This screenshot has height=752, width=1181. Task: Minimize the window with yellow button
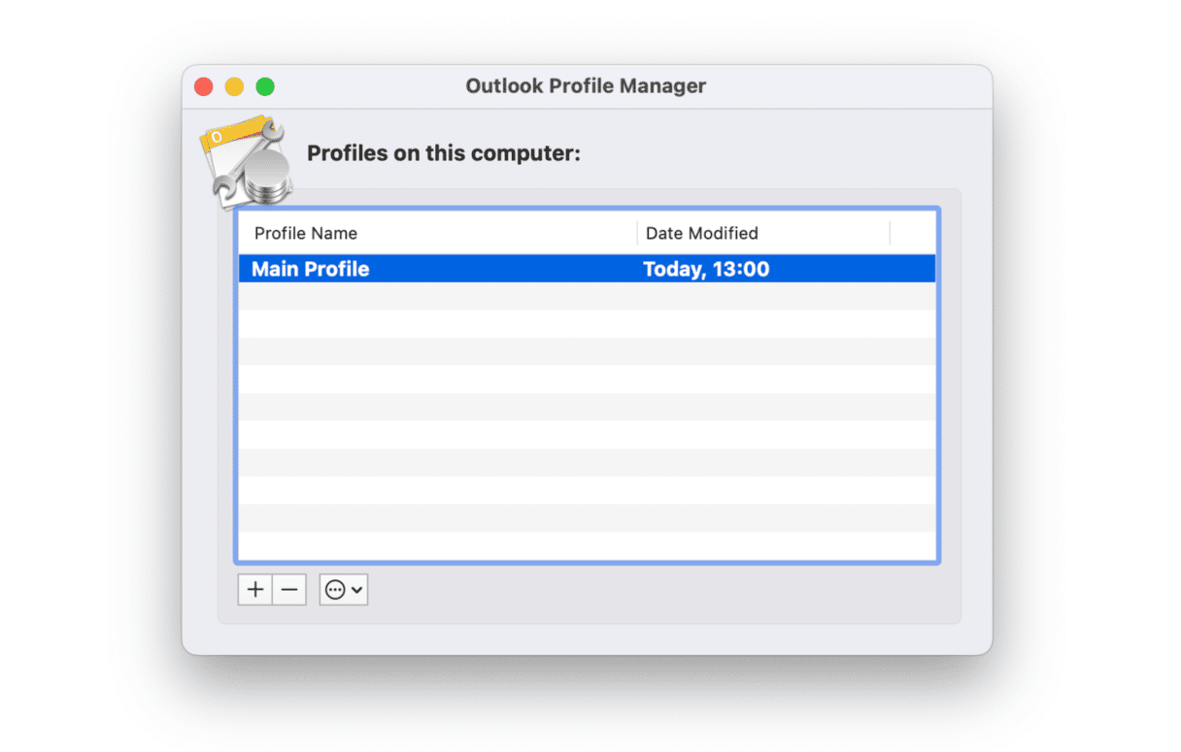click(x=234, y=86)
